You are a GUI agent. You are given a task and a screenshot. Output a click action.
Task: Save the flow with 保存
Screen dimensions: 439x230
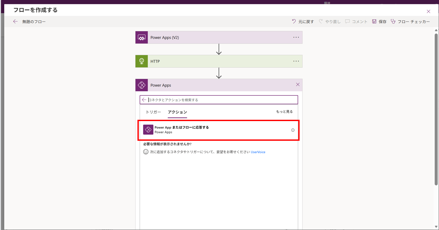pos(379,22)
